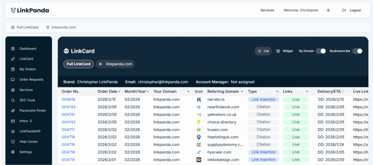
Task: Click the Delivery/ETA info icon
Action: [x=343, y=92]
